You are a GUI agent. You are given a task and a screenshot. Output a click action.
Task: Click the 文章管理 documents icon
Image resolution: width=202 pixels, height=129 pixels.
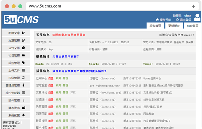point(23,40)
